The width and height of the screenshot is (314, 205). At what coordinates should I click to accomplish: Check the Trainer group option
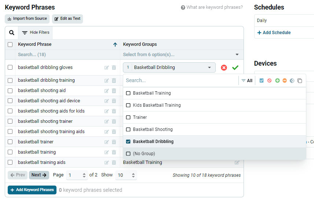click(128, 117)
